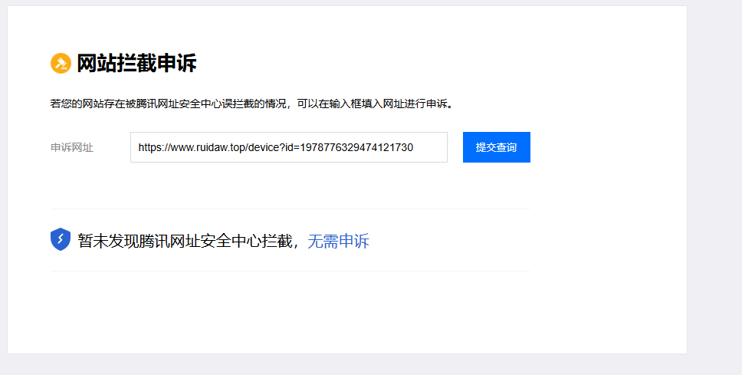Click the 申诉网址 URL input field
742x375 pixels.
[289, 147]
